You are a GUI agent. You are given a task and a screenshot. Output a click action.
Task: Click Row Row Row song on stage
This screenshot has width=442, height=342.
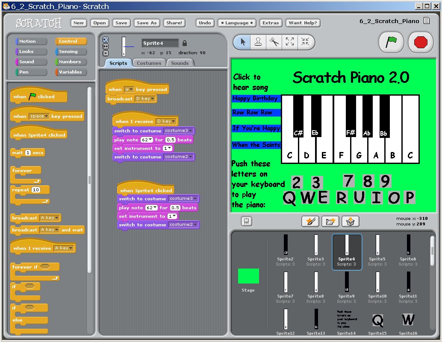coord(255,113)
